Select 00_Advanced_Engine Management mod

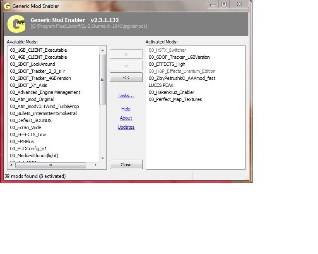(x=45, y=92)
